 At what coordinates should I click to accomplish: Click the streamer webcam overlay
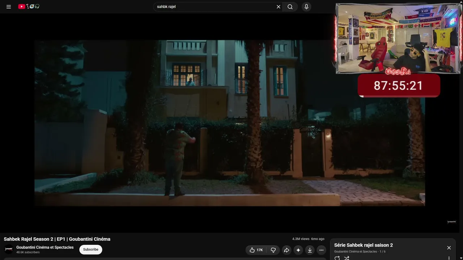(x=398, y=38)
